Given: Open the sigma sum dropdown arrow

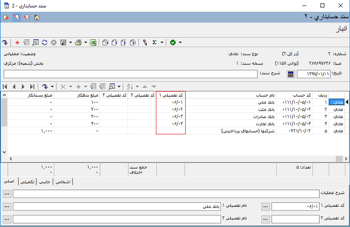Looking at the screenshot, I should point(162,43).
